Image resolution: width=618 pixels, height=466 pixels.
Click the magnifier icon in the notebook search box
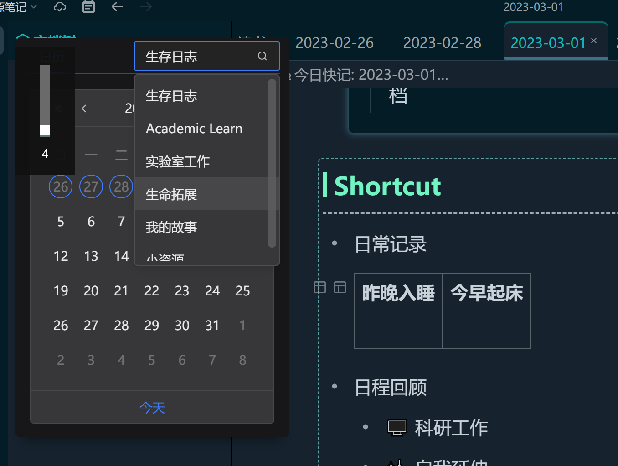click(x=262, y=56)
